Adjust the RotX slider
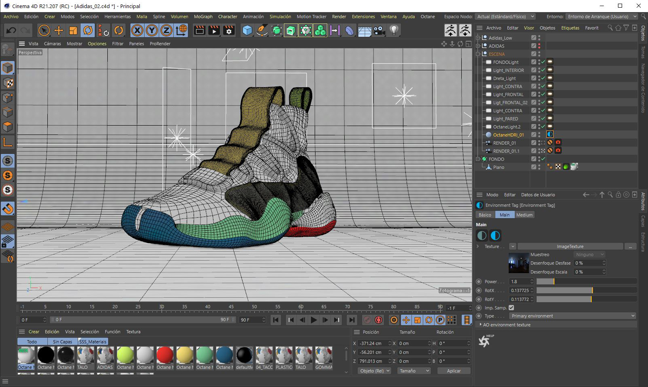 point(586,290)
